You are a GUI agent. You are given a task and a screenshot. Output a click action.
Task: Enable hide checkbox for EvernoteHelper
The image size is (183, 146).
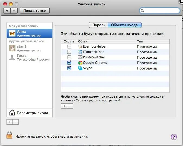point(69,47)
